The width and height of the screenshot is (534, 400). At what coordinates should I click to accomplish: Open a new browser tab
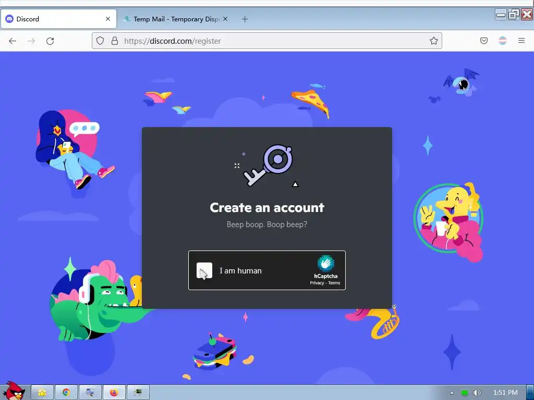point(245,19)
